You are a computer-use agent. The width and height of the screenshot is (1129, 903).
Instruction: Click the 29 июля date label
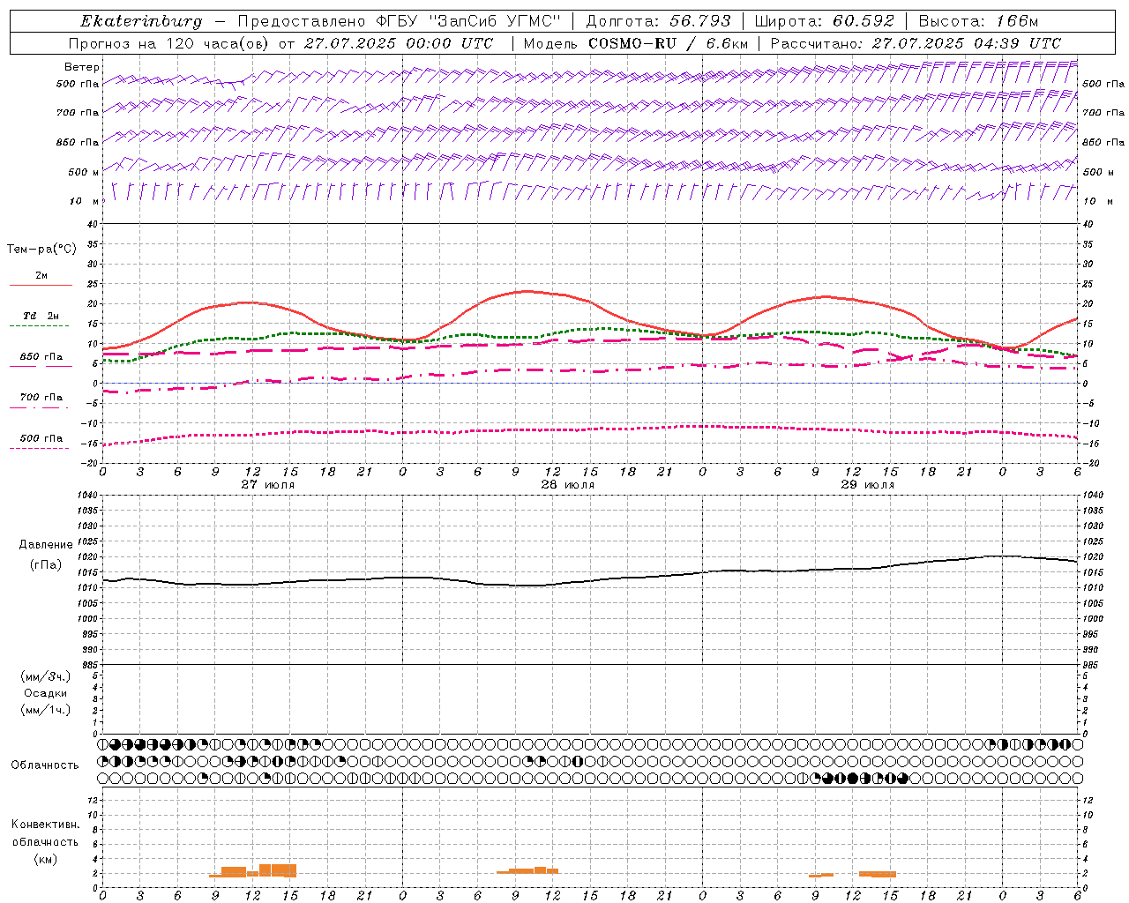coord(868,485)
